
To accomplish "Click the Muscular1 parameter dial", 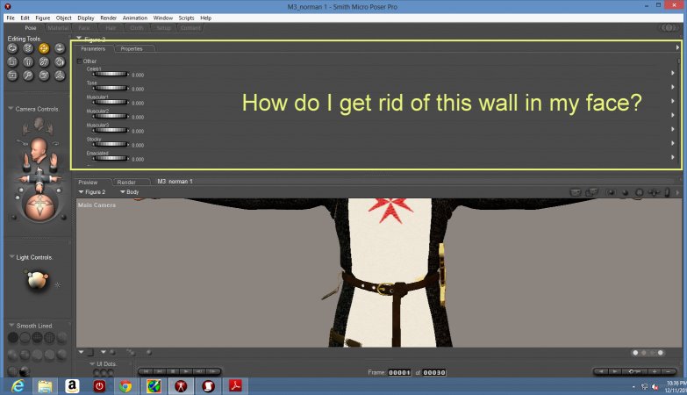I will click(x=111, y=102).
